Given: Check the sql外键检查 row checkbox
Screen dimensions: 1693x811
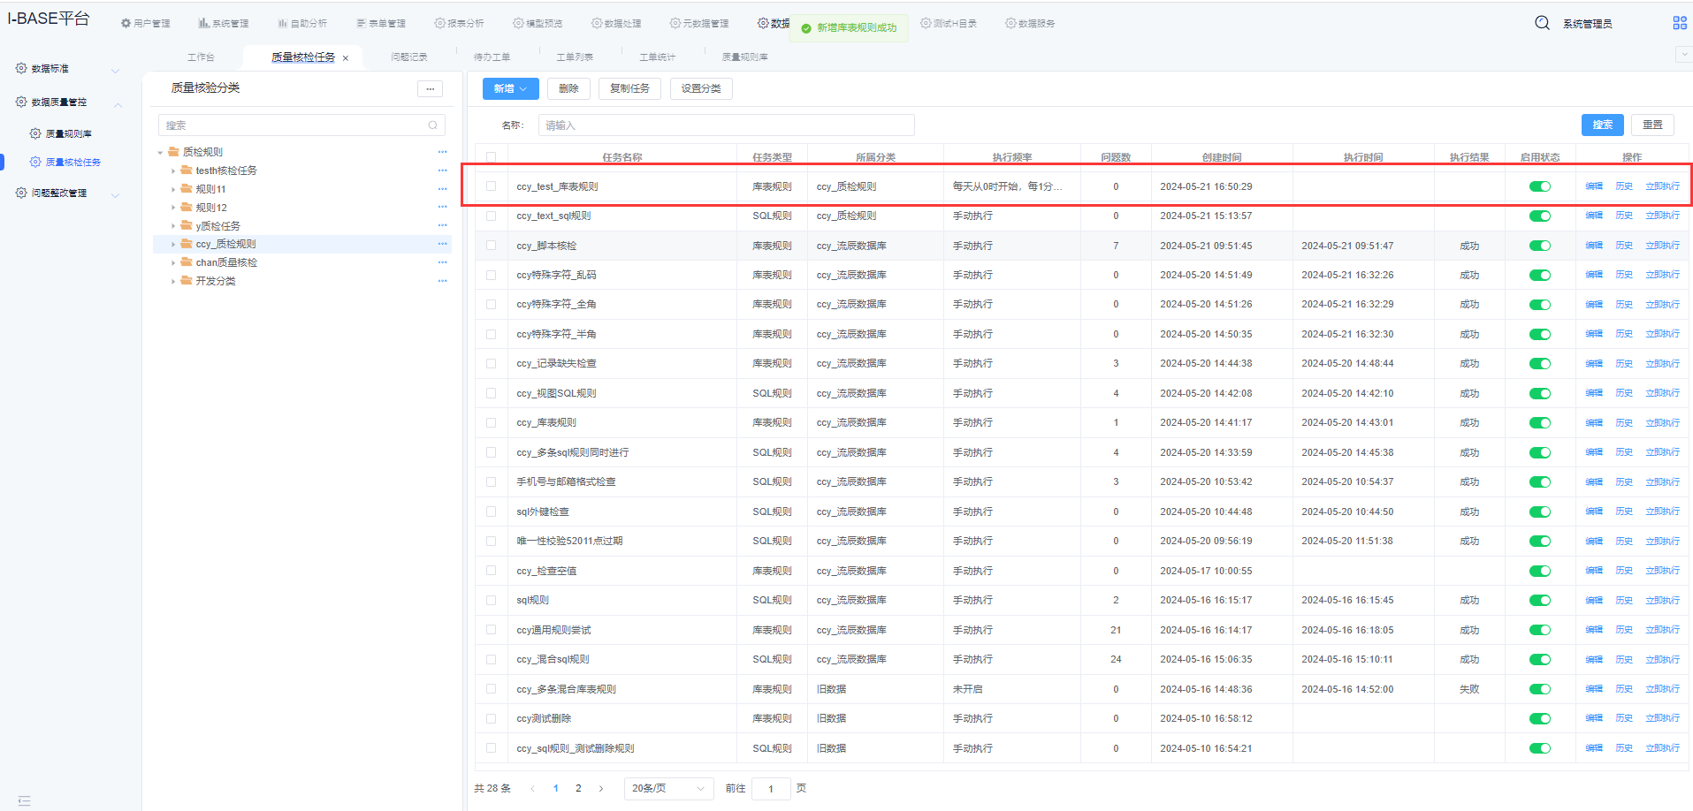Looking at the screenshot, I should tap(491, 512).
